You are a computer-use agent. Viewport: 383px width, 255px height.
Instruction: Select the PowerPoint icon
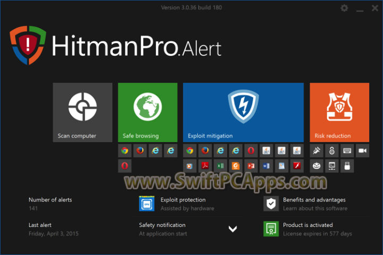(x=251, y=166)
